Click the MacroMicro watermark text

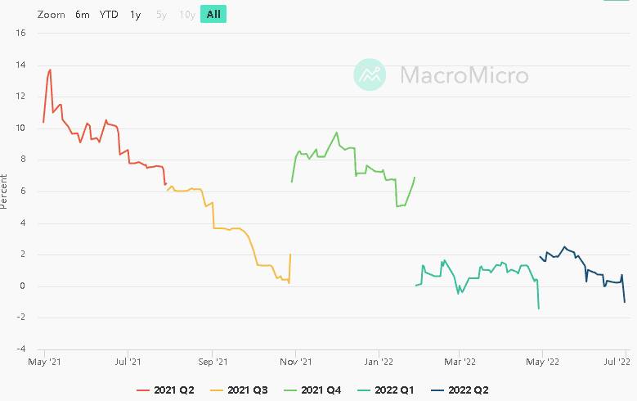[464, 75]
